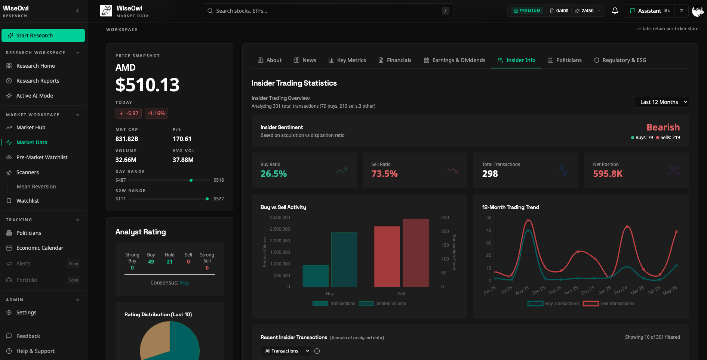Open the Assistant panel button

649,11
